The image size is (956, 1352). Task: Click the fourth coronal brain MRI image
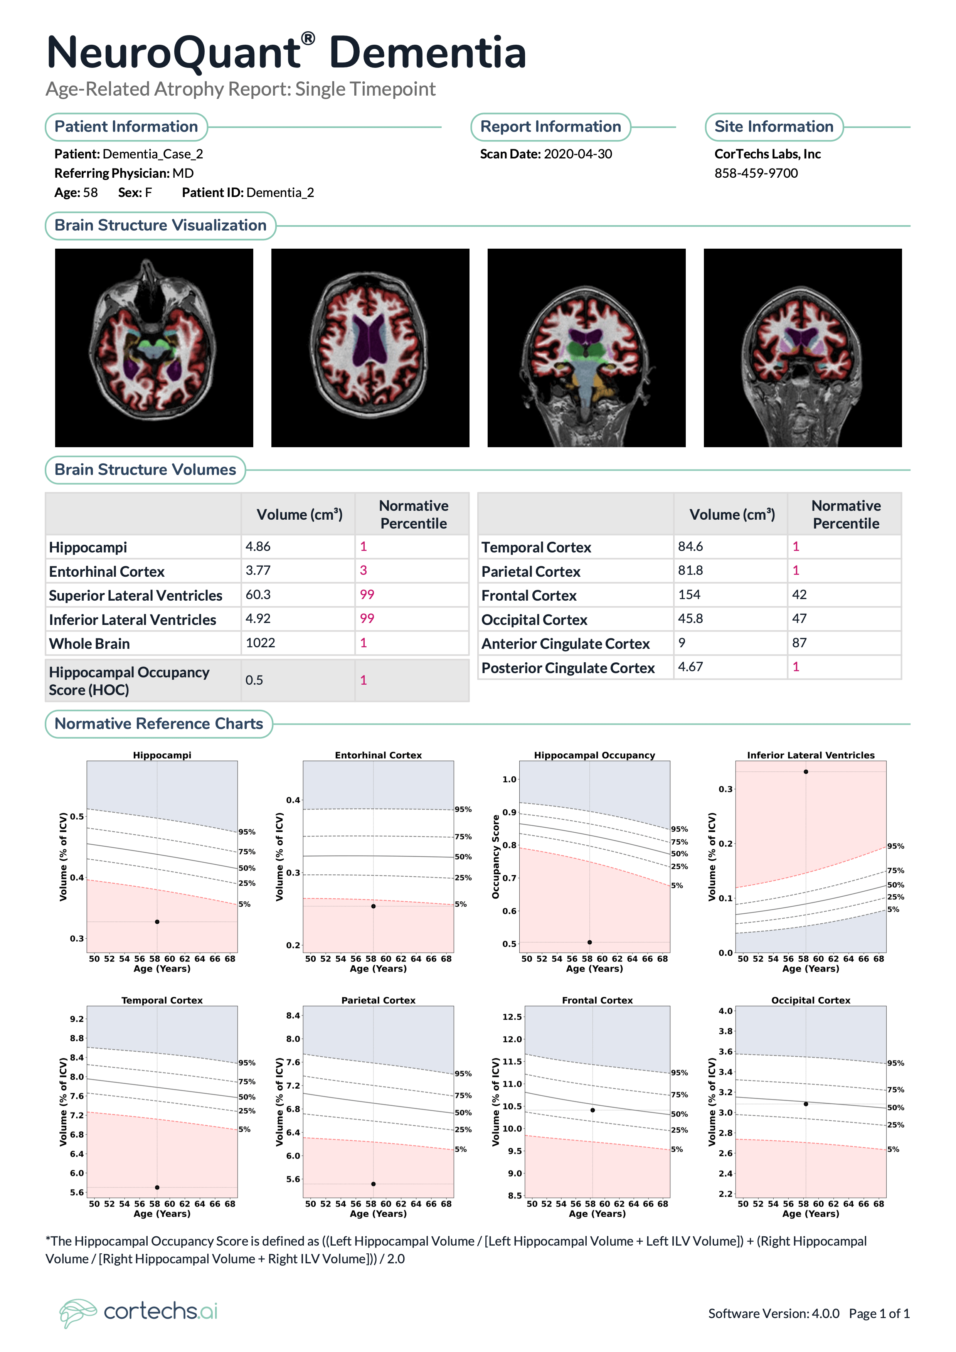click(803, 347)
